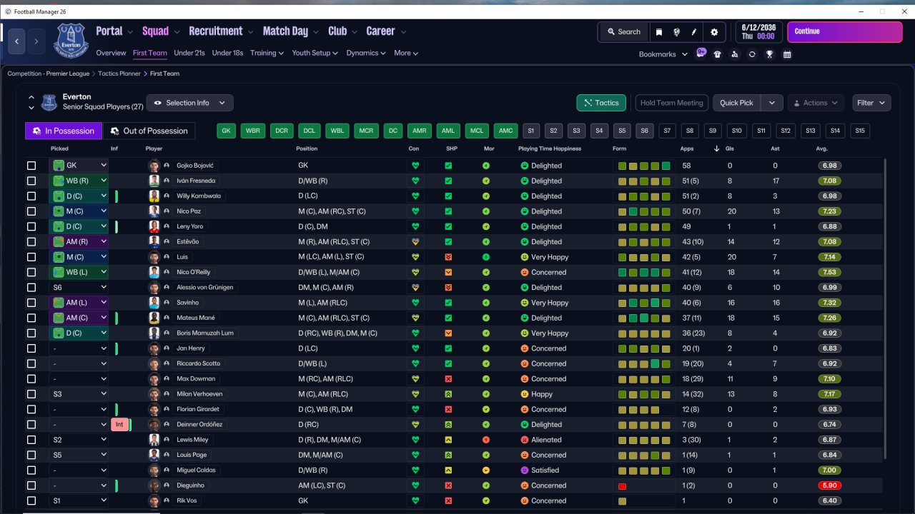Tick the checkbox for Gojko Bojović
The height and width of the screenshot is (514, 915).
(x=31, y=166)
